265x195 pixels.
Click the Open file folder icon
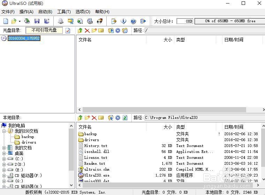14,21
